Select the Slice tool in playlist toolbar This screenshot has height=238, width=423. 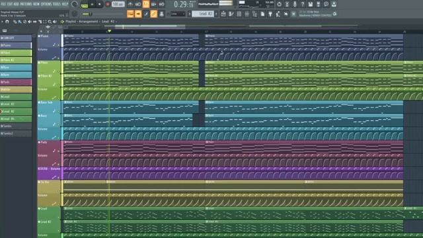pos(40,21)
